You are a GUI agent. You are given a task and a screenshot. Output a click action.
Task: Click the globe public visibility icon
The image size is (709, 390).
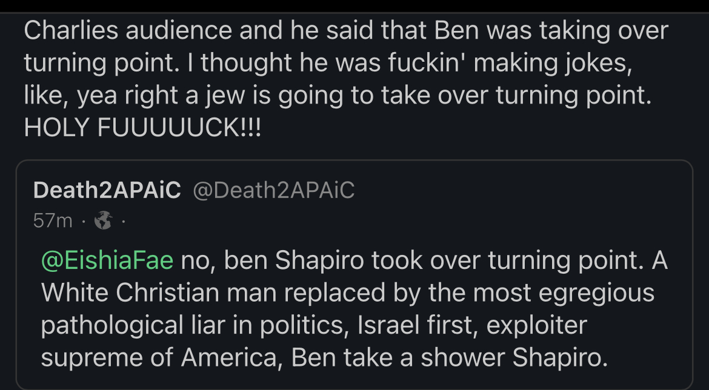click(x=104, y=221)
